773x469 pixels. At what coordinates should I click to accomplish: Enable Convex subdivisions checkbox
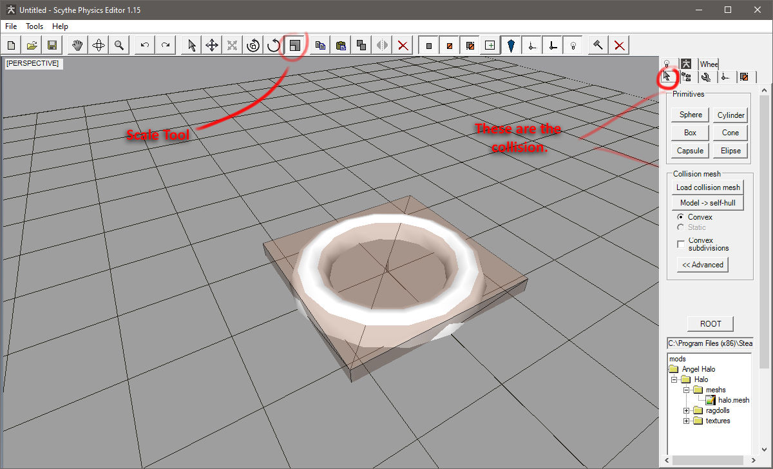681,244
